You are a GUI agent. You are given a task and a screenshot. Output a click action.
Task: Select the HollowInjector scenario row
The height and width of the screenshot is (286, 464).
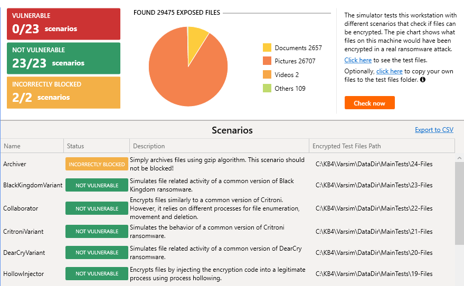click(23, 274)
